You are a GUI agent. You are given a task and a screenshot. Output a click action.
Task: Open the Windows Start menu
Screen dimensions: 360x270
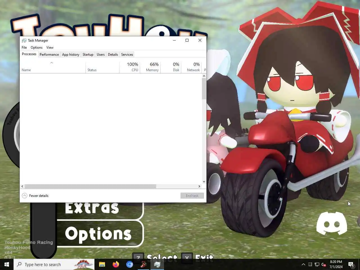(x=7, y=264)
